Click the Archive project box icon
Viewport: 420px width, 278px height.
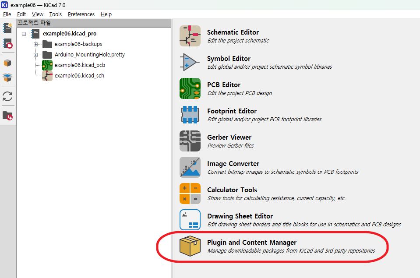[x=7, y=63]
